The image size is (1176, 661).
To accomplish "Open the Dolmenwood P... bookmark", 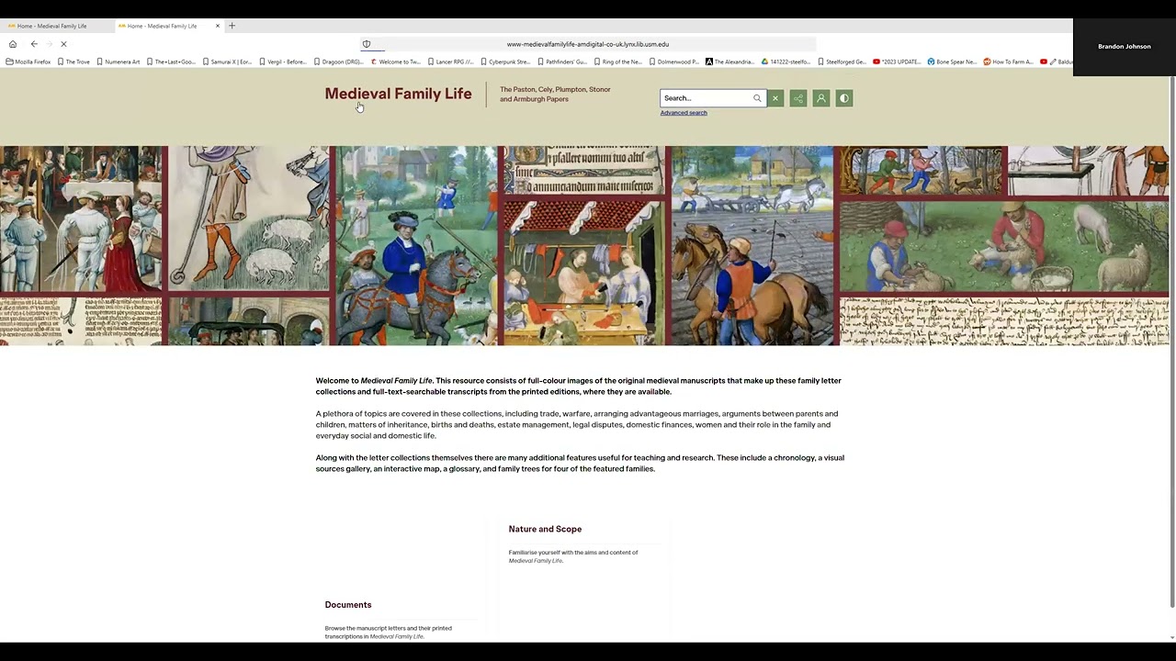I will coord(674,62).
